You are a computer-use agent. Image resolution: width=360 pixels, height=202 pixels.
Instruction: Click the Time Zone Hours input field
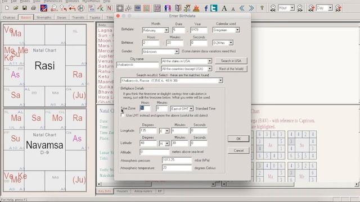click(145, 108)
